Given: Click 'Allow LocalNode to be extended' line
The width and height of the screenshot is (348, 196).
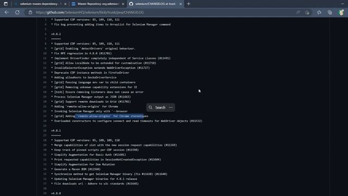Looking at the screenshot, I should click(x=104, y=63).
